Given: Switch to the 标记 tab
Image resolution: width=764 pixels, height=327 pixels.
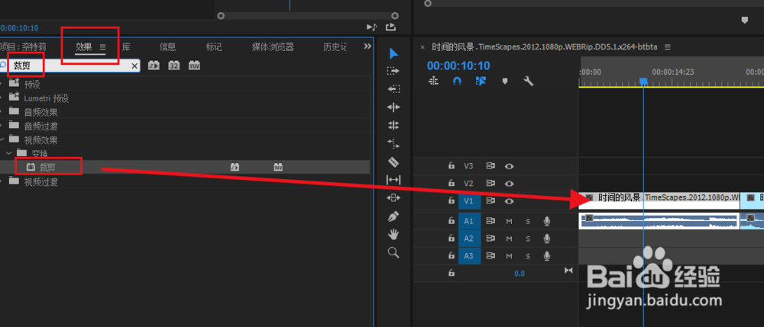Looking at the screenshot, I should coord(214,47).
